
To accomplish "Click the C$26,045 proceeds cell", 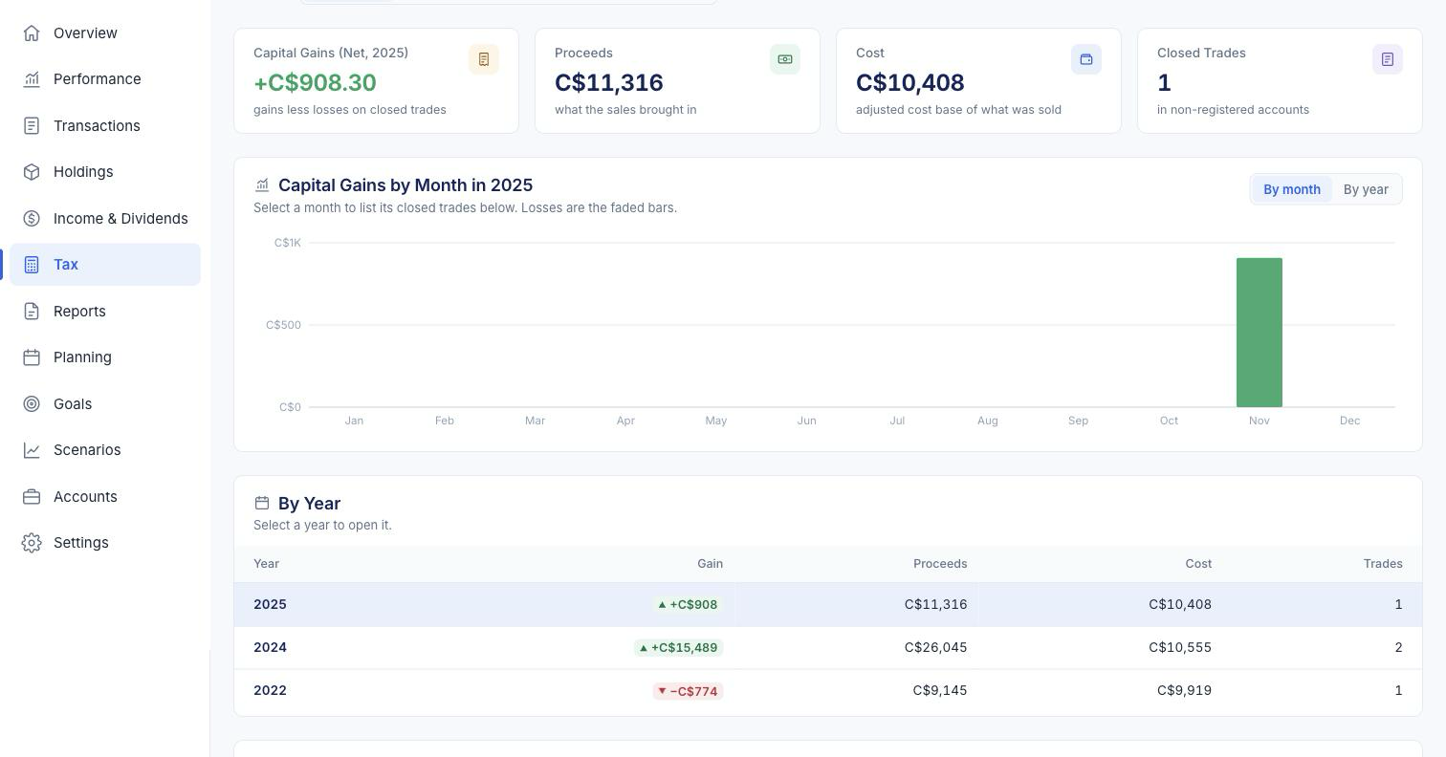I will pyautogui.click(x=935, y=648).
